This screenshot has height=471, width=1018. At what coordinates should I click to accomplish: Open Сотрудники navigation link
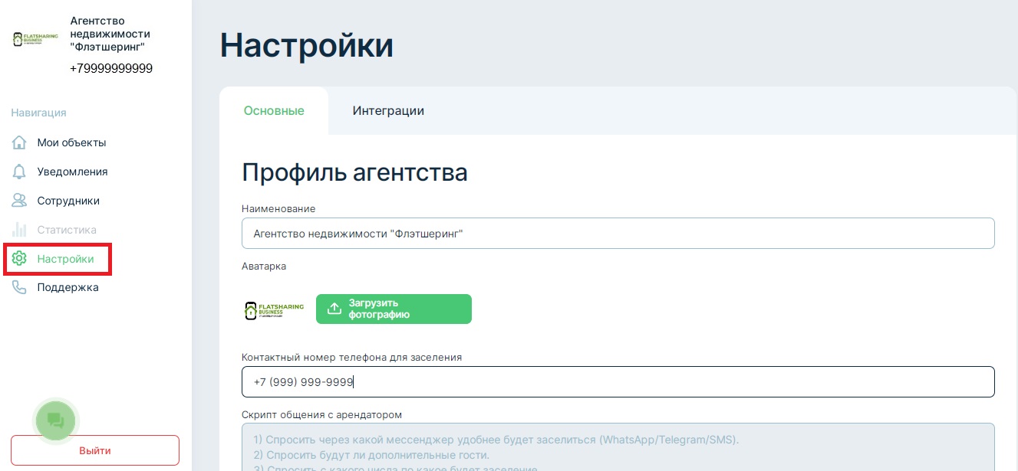coord(68,201)
